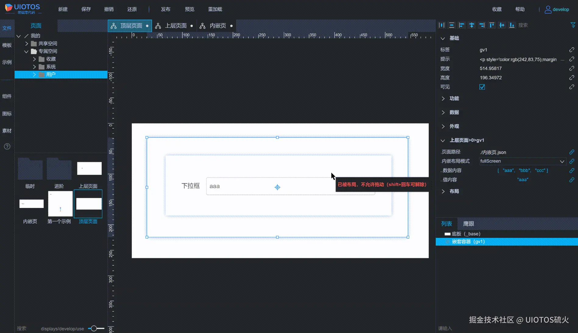Open the 图标 sidebar tab
This screenshot has height=333, width=578.
pos(7,114)
